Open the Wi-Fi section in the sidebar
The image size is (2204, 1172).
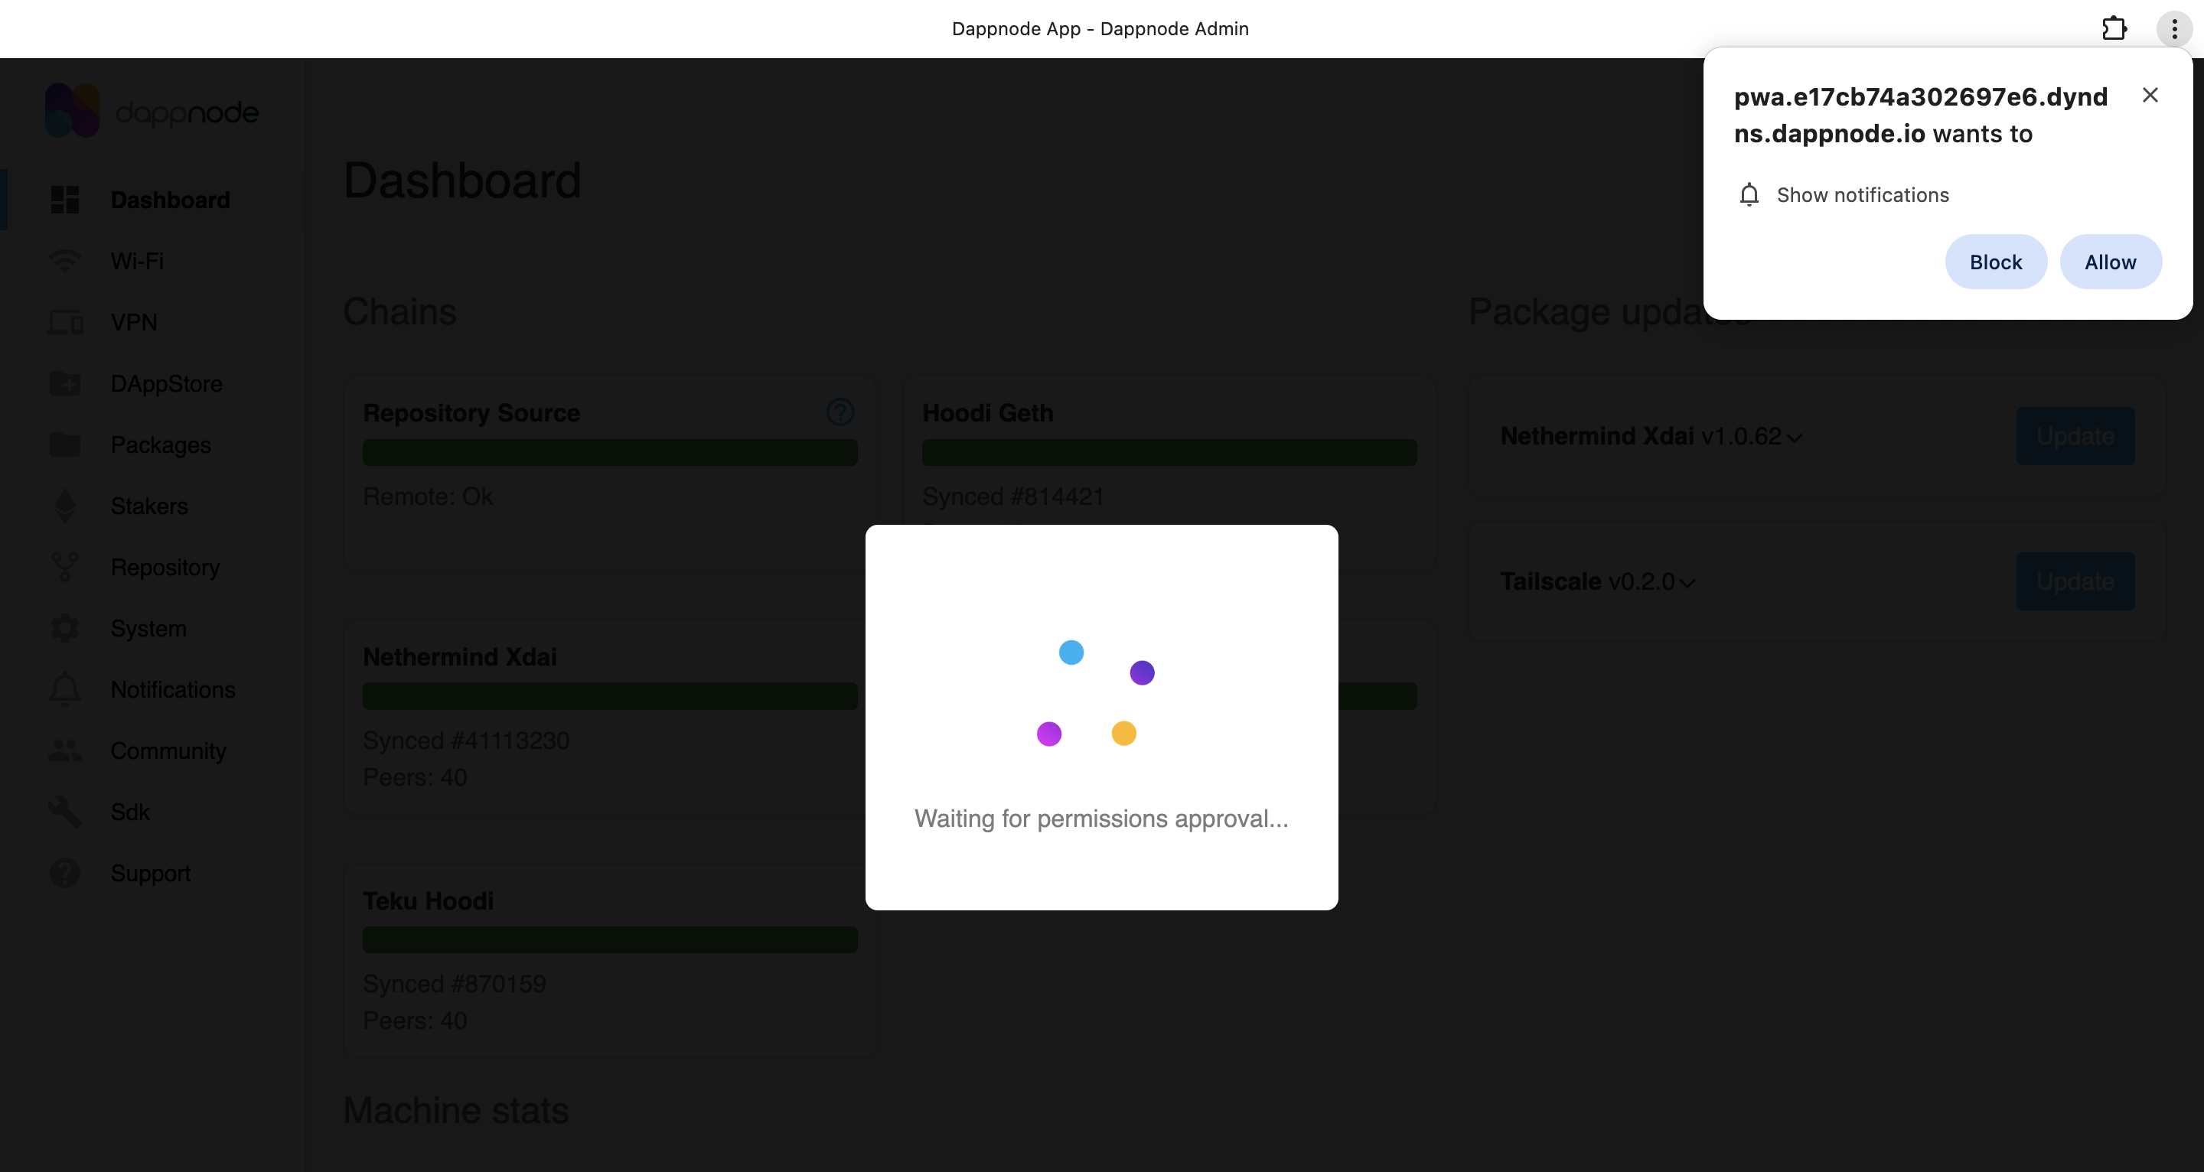point(137,261)
